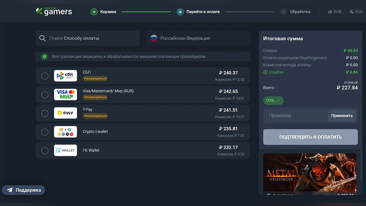The width and height of the screenshot is (366, 206).
Task: Select the Crypto Ewallet radio button
Action: 45,132
